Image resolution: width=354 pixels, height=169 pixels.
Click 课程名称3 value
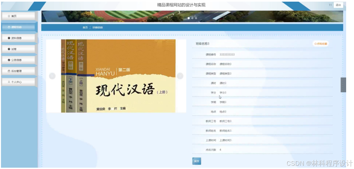pyautogui.click(x=226, y=64)
